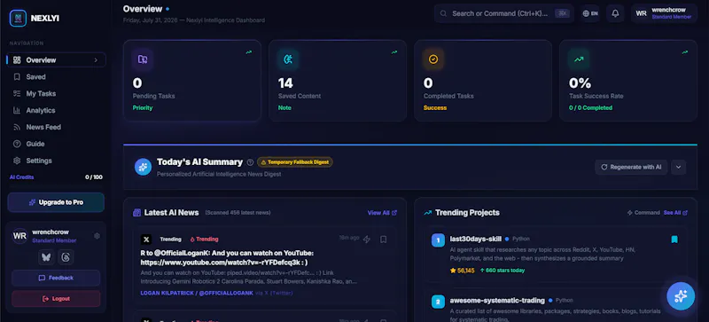The height and width of the screenshot is (322, 709).
Task: Open the wrenchcrow account menu in header
Action: tap(664, 13)
